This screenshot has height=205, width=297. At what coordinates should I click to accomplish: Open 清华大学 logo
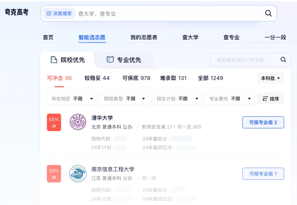[x=78, y=122]
